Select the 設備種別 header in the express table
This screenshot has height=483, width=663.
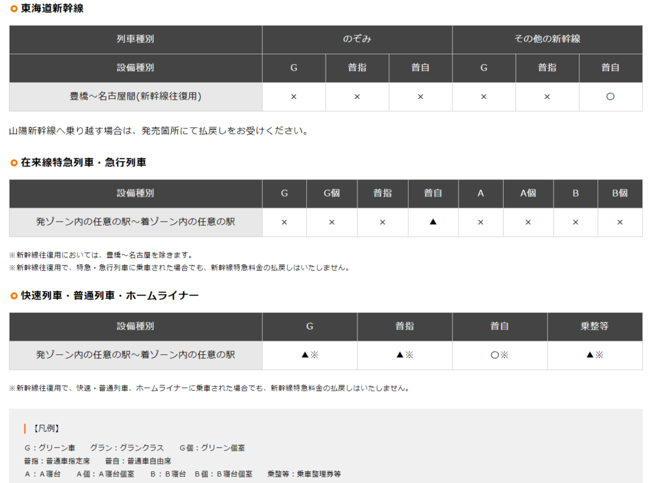[135, 193]
